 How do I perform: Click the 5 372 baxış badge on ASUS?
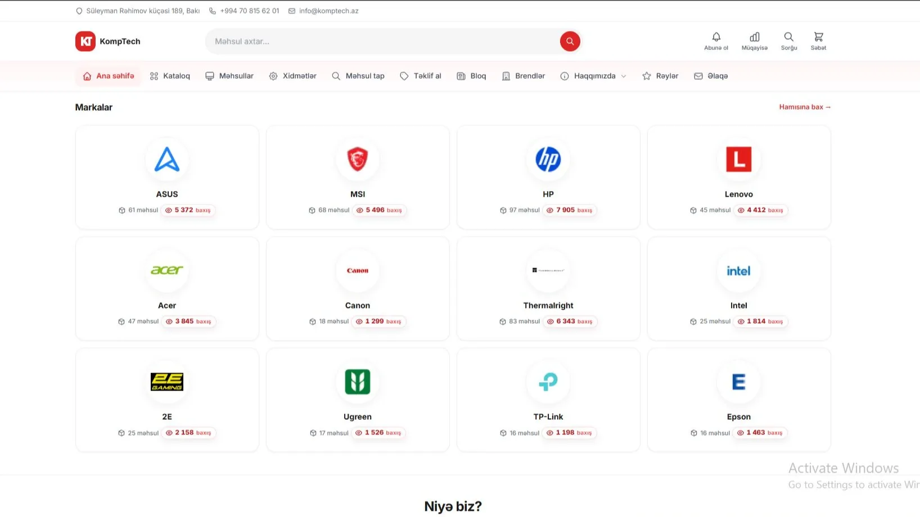[x=188, y=210]
